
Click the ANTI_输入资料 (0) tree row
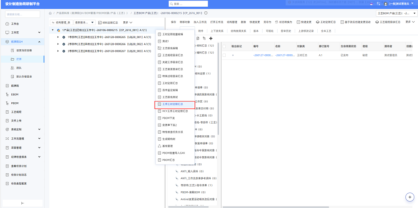click(192, 171)
